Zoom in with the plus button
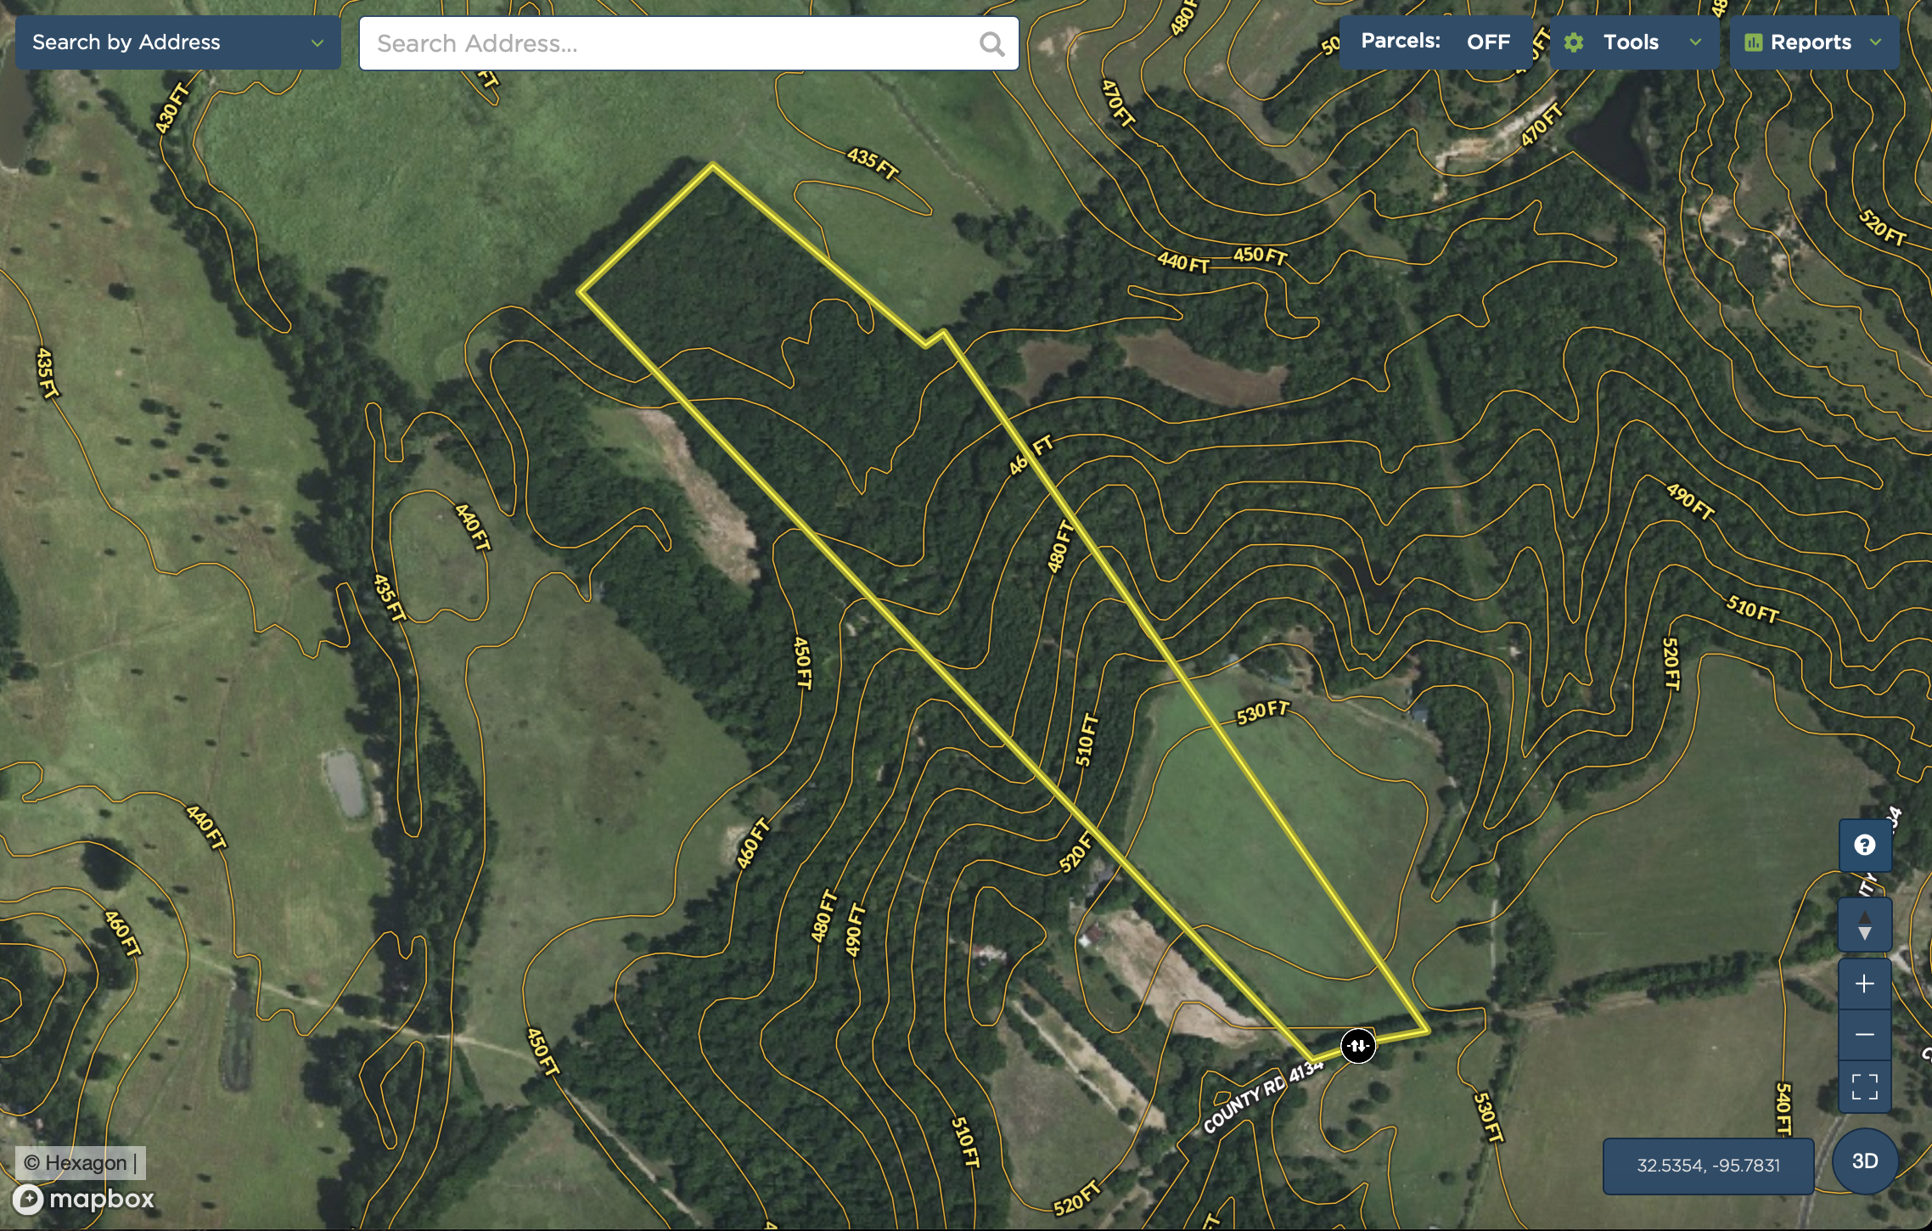The width and height of the screenshot is (1932, 1231). pyautogui.click(x=1864, y=984)
